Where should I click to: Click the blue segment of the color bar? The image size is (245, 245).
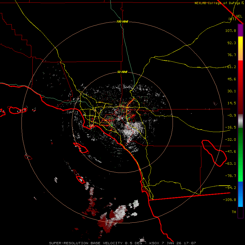(240, 194)
